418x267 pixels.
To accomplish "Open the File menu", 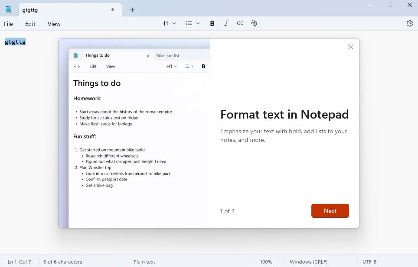I will (x=8, y=24).
